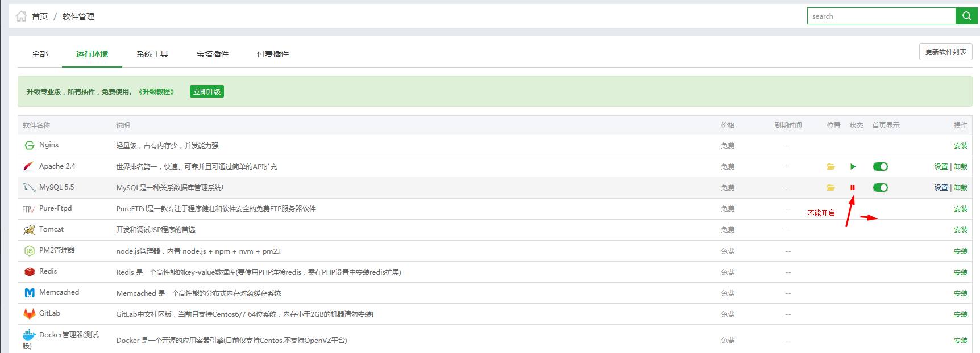980x353 pixels.
Task: Click the 软件管理 breadcrumb
Action: click(x=78, y=16)
